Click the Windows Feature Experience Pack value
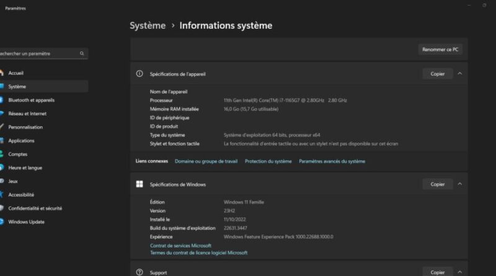Viewport: 496px width, 276px height. coord(278,237)
